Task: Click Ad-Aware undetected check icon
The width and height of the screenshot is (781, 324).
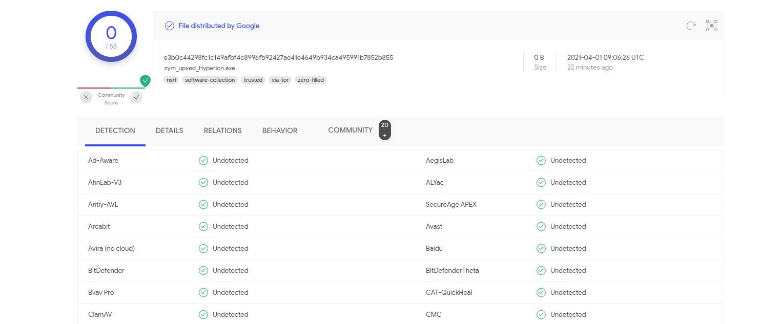Action: (x=203, y=160)
